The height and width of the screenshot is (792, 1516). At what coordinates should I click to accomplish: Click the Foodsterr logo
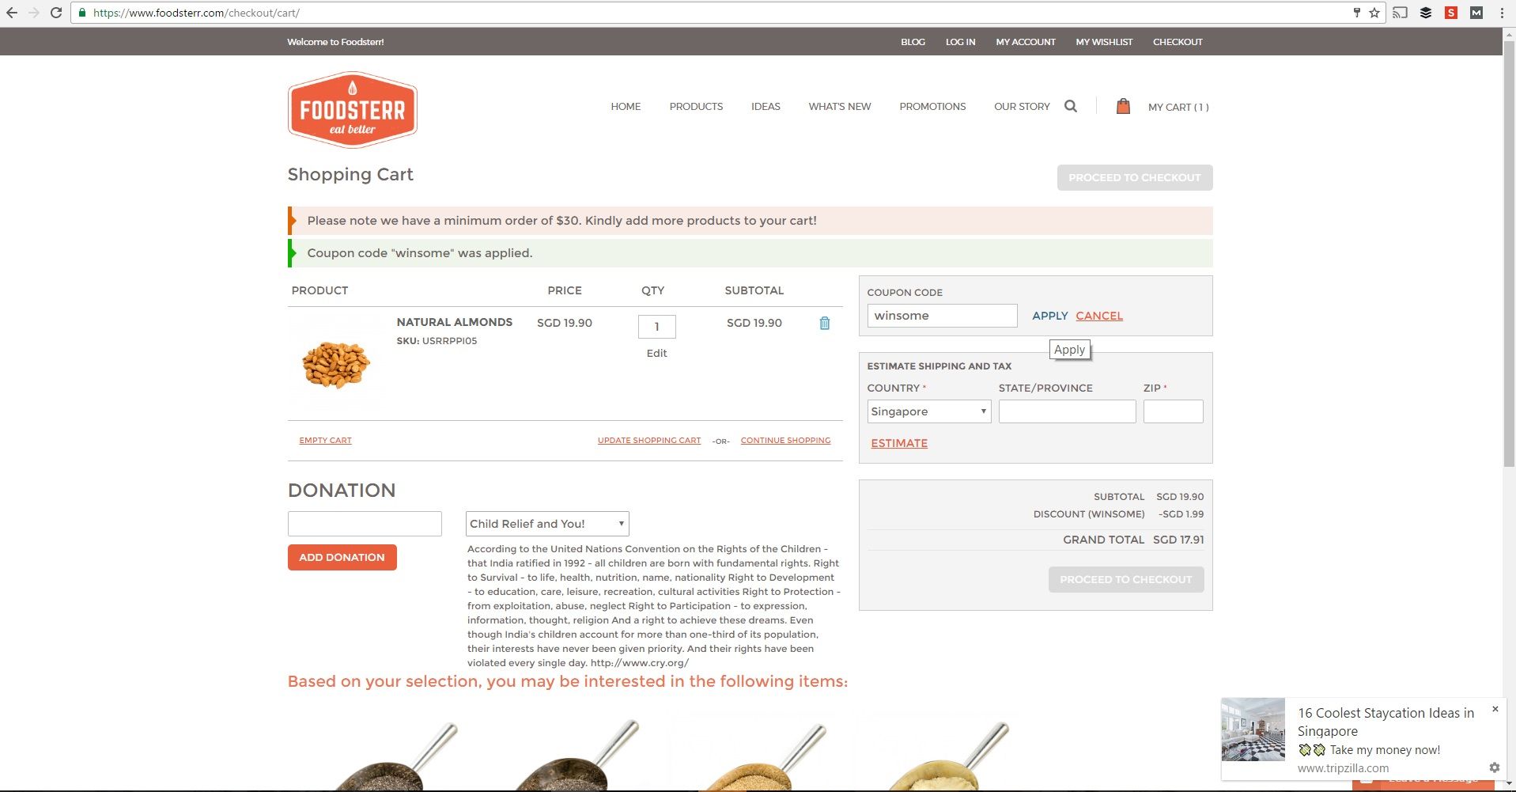pyautogui.click(x=353, y=110)
